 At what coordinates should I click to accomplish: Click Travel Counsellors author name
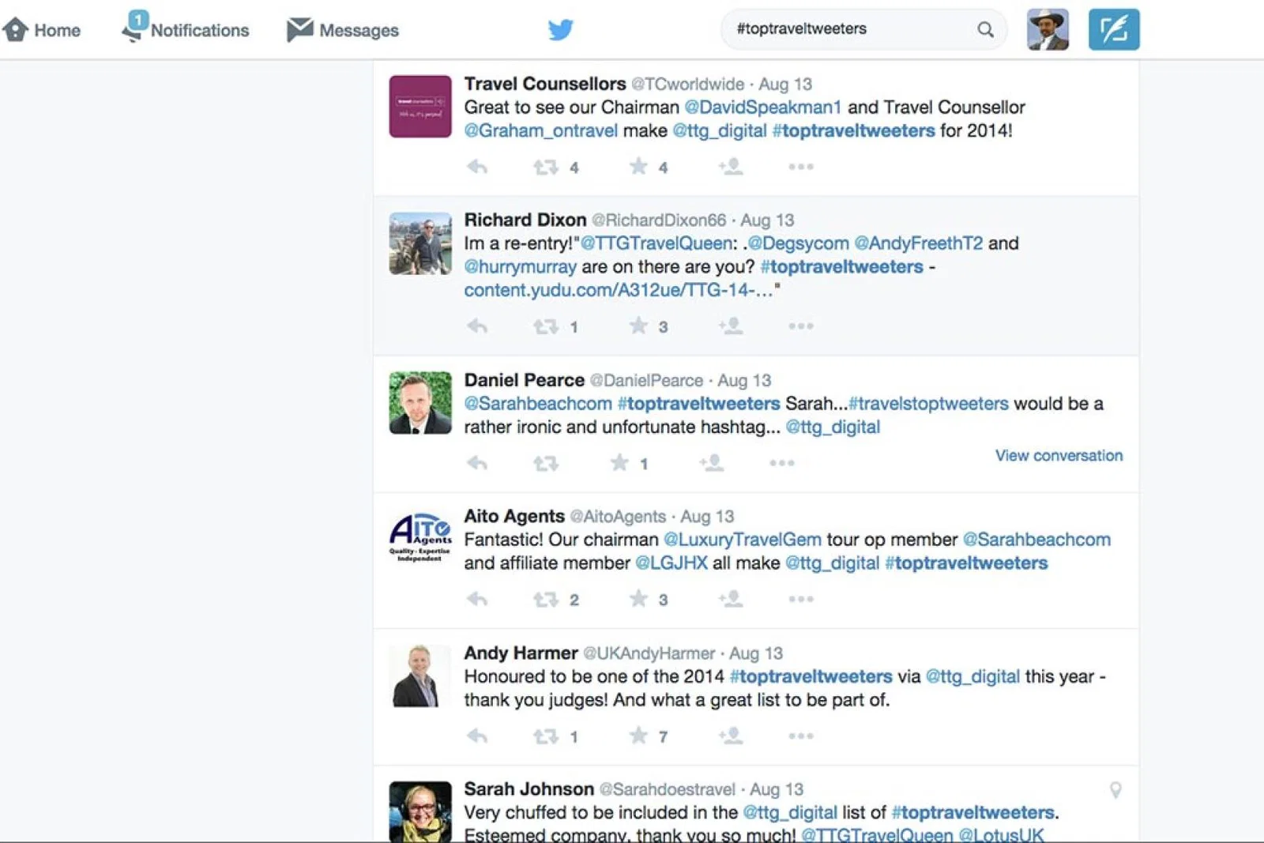click(545, 84)
